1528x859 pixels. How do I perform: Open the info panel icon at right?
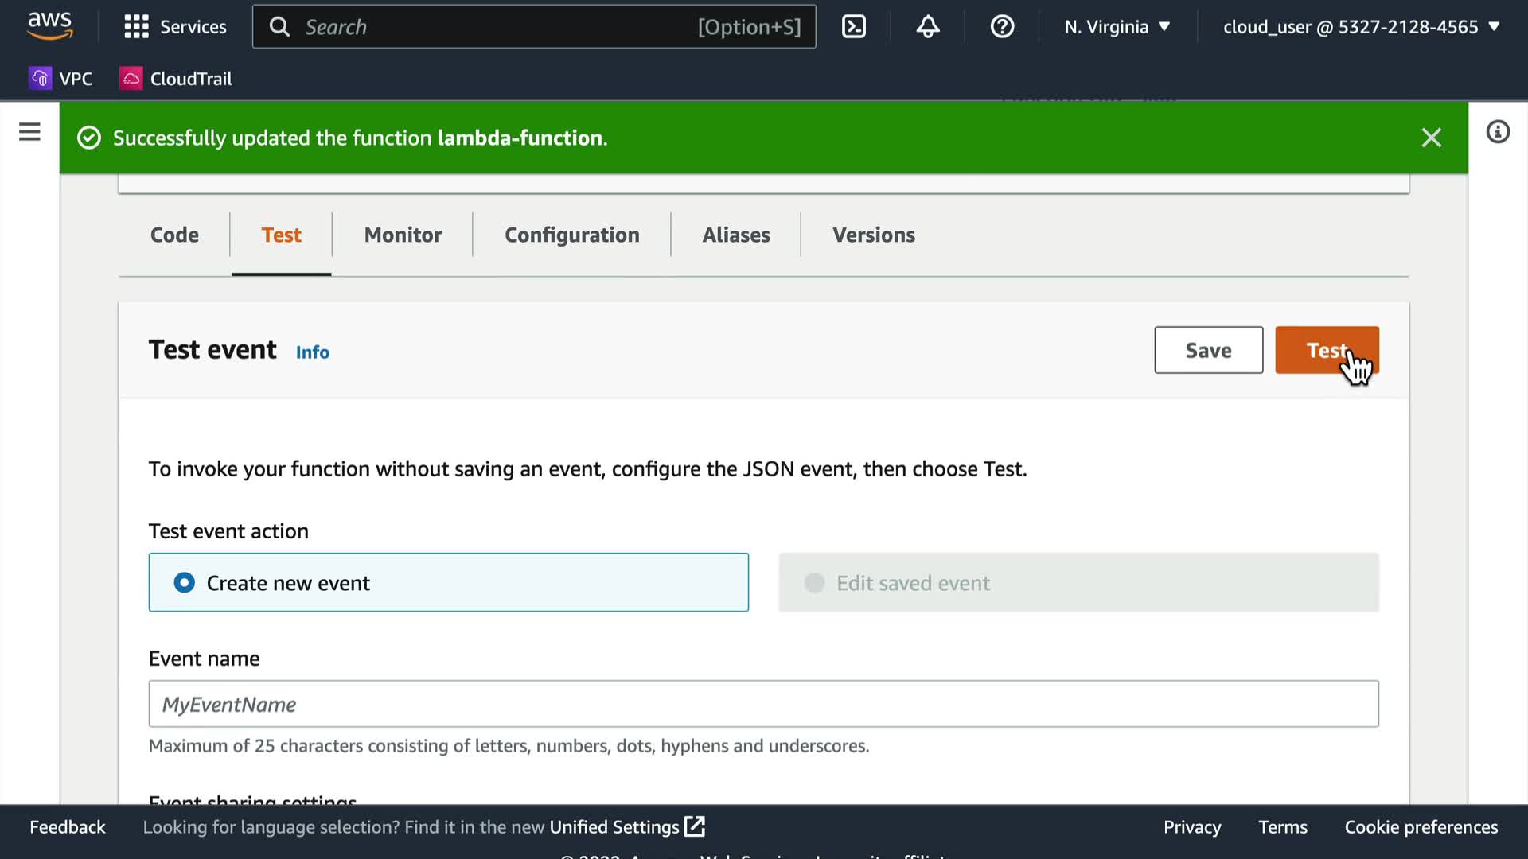[1498, 132]
